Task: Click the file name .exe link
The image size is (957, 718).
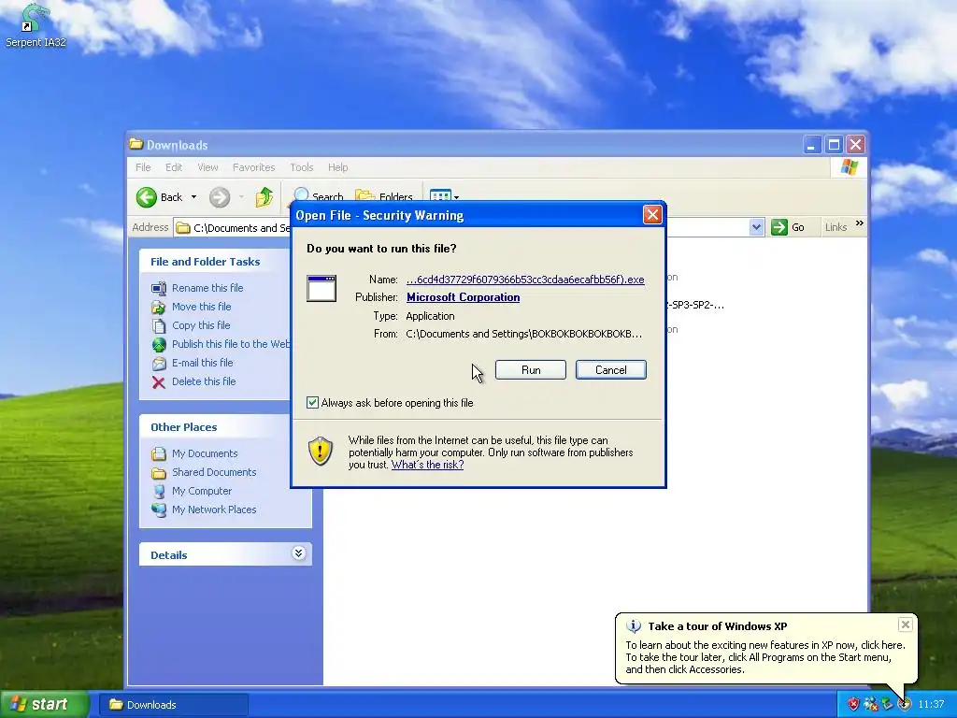Action: click(525, 280)
